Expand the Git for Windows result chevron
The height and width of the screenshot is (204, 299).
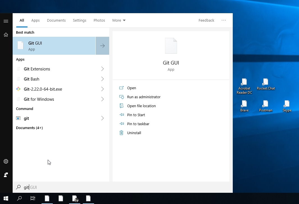pyautogui.click(x=102, y=99)
